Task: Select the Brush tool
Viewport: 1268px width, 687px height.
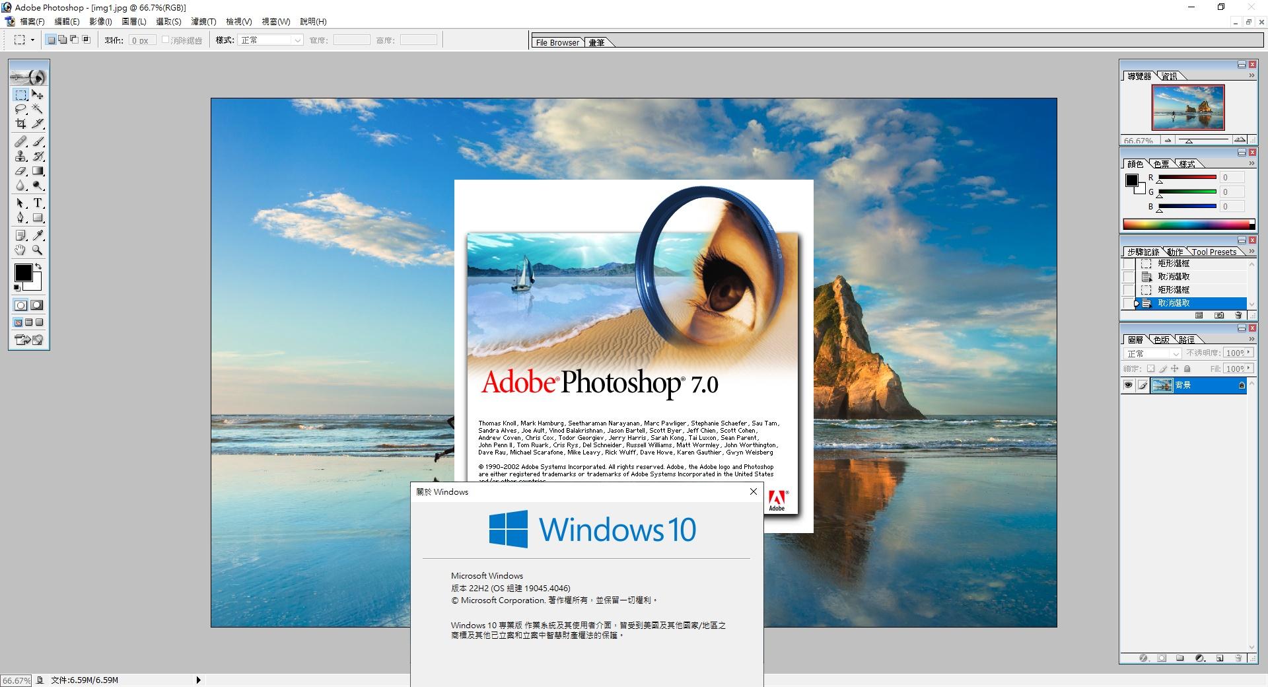Action: (38, 141)
